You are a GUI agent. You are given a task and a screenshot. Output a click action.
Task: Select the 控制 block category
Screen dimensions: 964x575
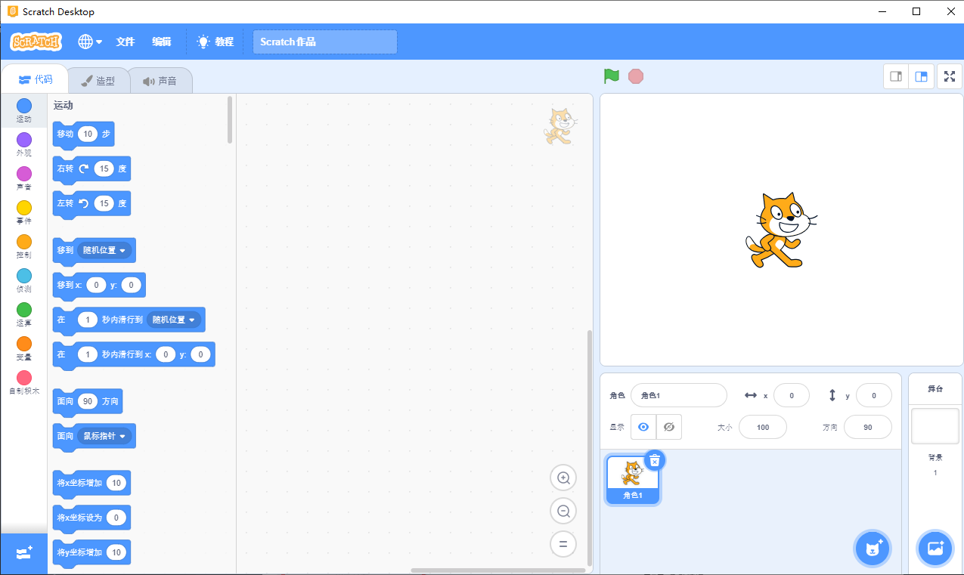pyautogui.click(x=24, y=246)
